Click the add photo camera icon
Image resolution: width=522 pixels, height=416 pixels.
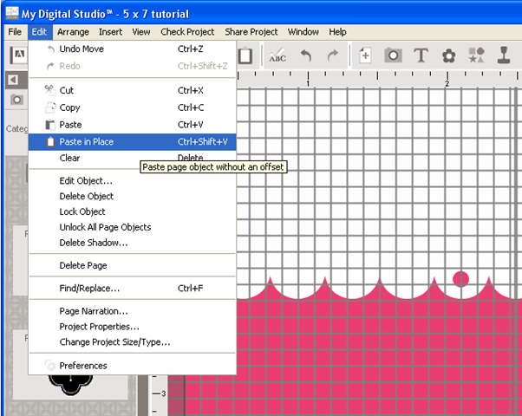click(x=393, y=55)
